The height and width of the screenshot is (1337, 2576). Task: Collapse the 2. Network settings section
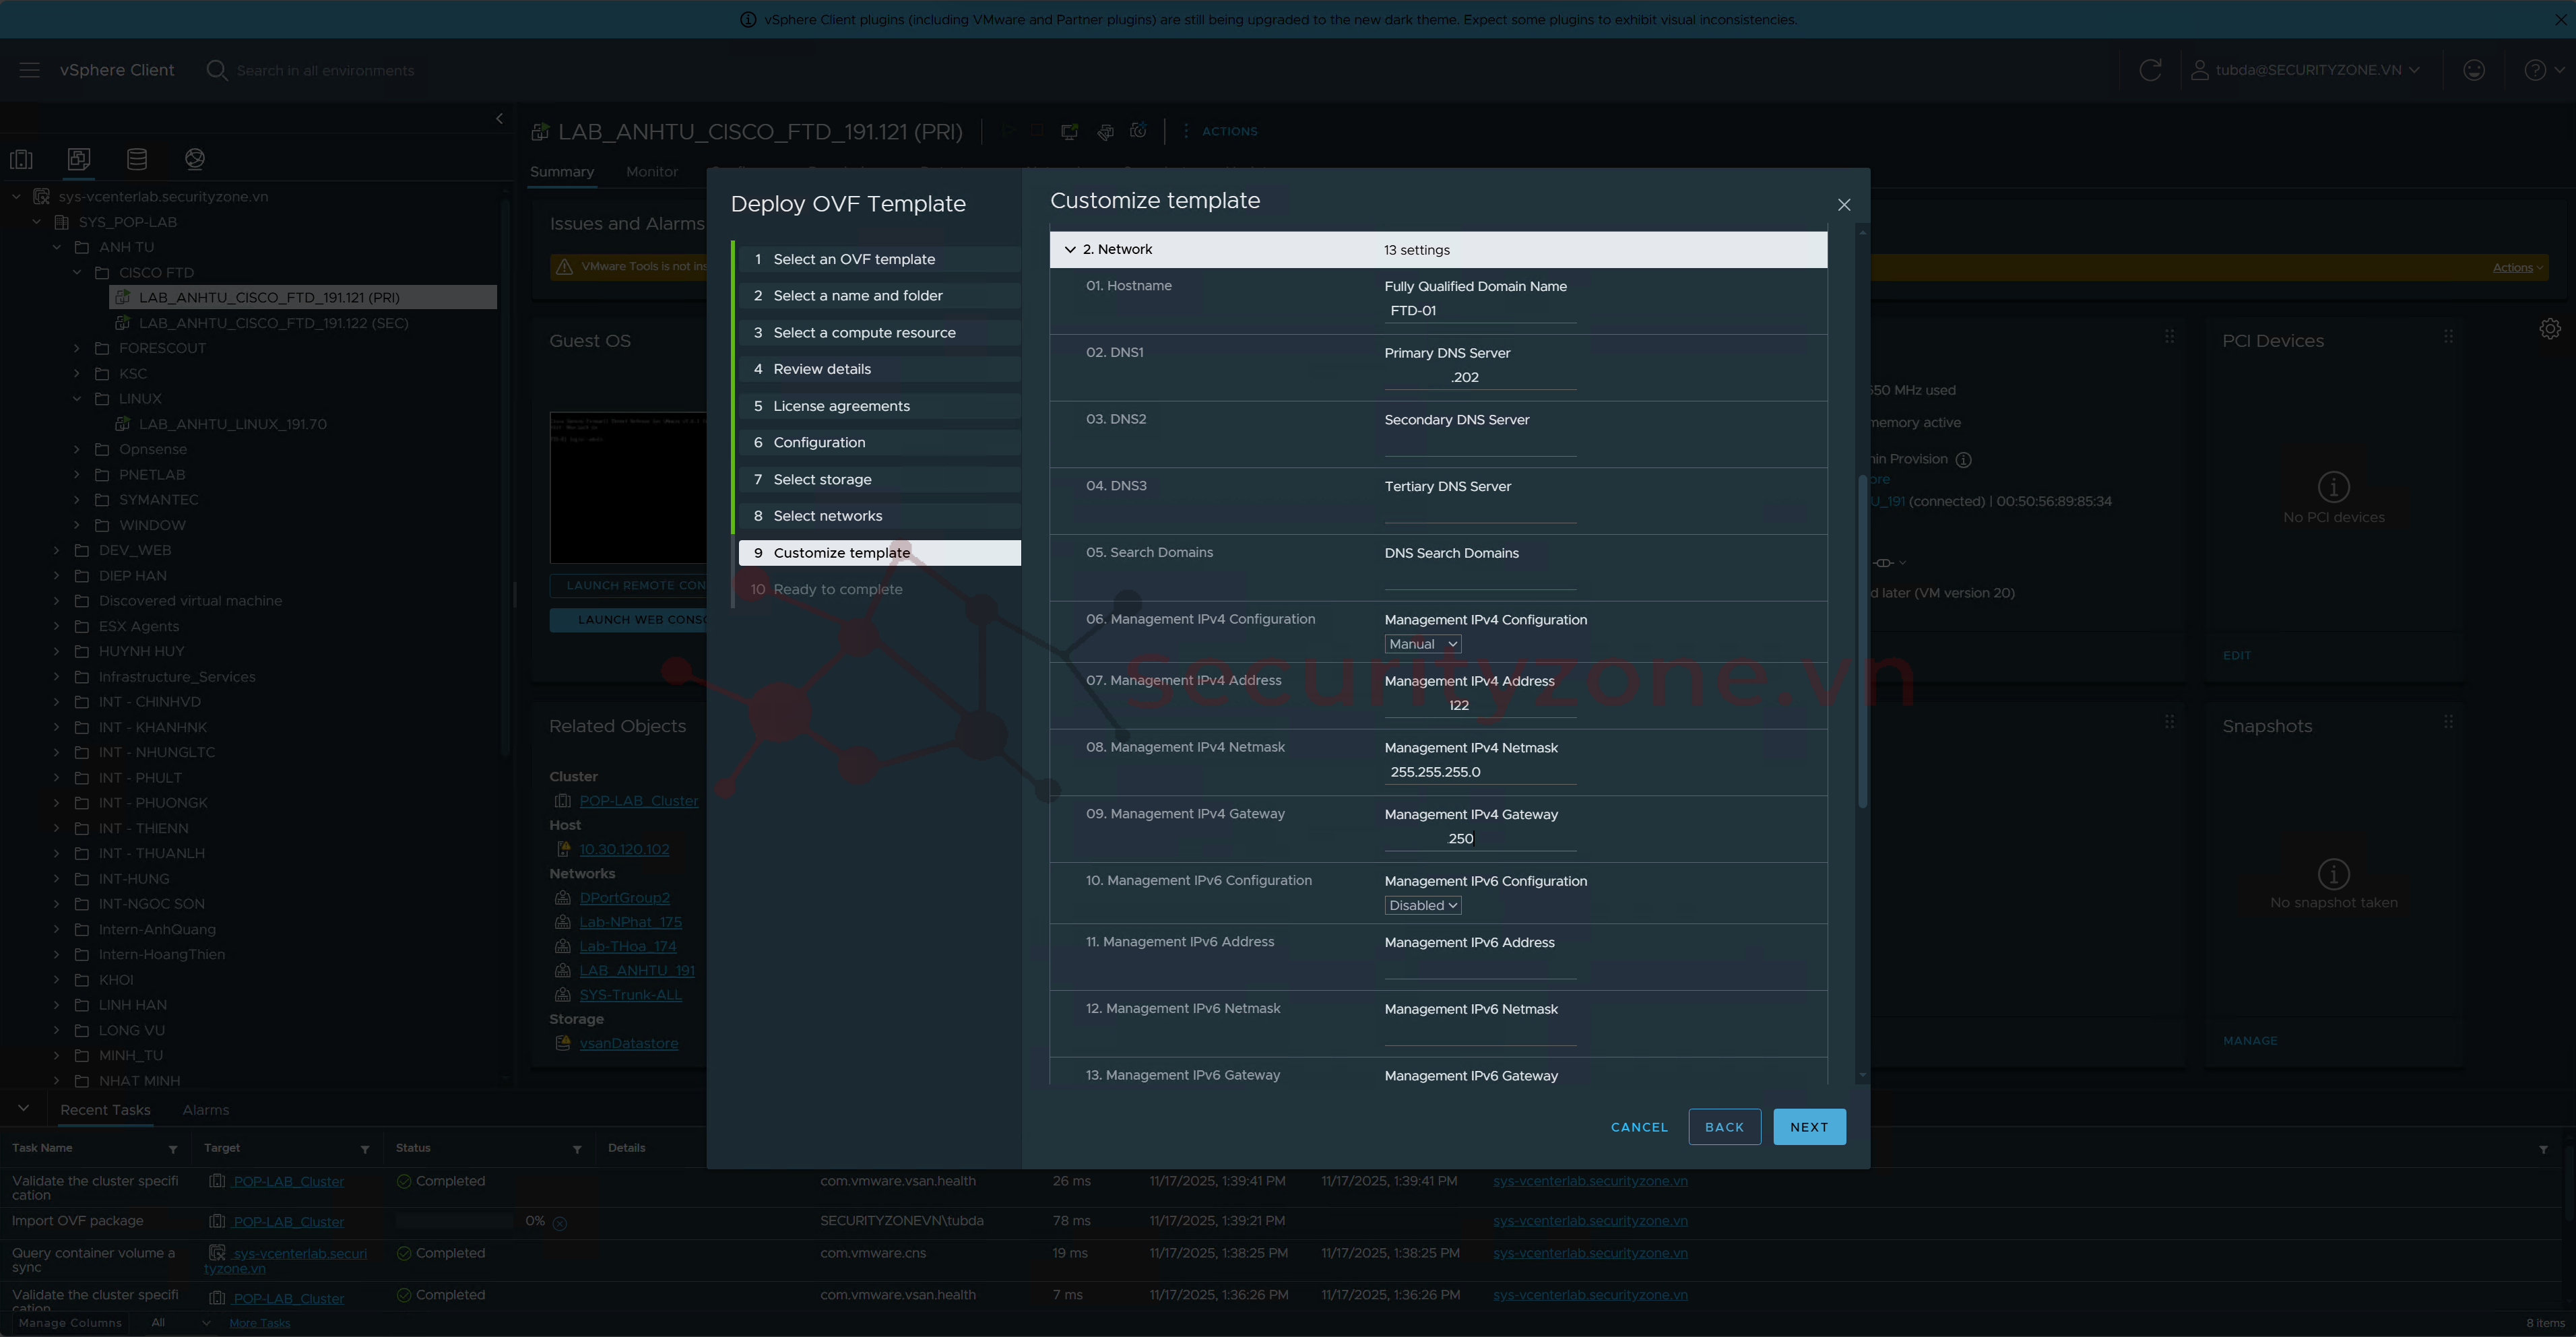click(x=1070, y=250)
